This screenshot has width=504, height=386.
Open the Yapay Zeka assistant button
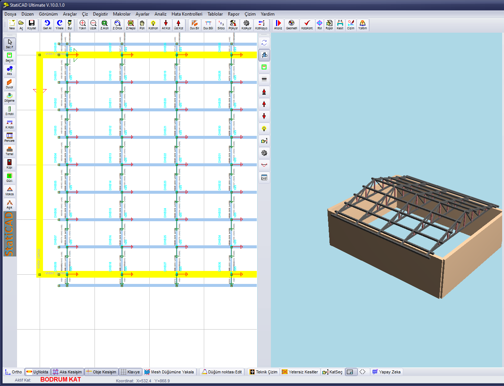[x=387, y=372]
